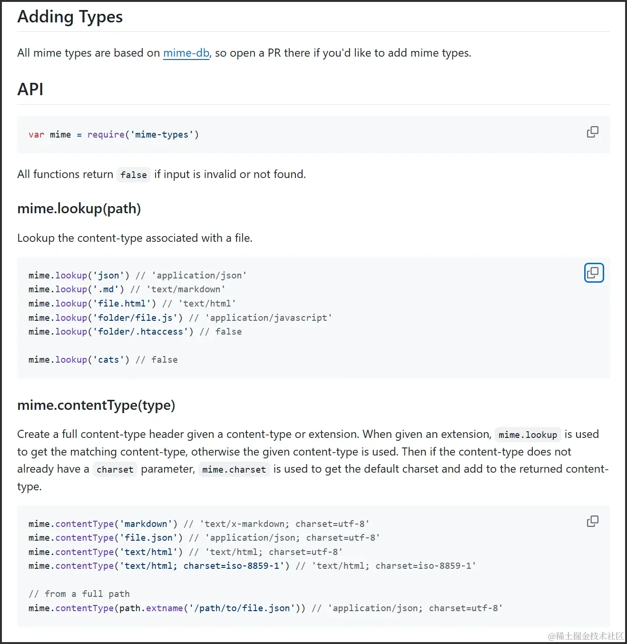The width and height of the screenshot is (627, 644).
Task: Select the mime.contentType(type) heading
Action: pyautogui.click(x=96, y=405)
